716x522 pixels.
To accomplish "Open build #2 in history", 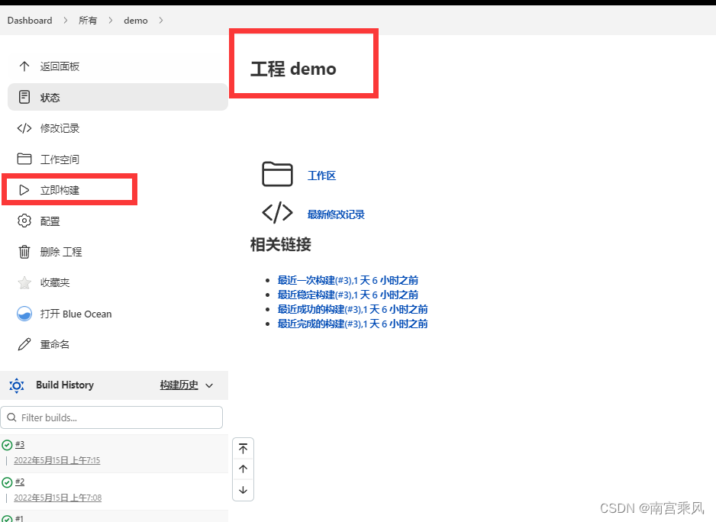I will pyautogui.click(x=20, y=482).
